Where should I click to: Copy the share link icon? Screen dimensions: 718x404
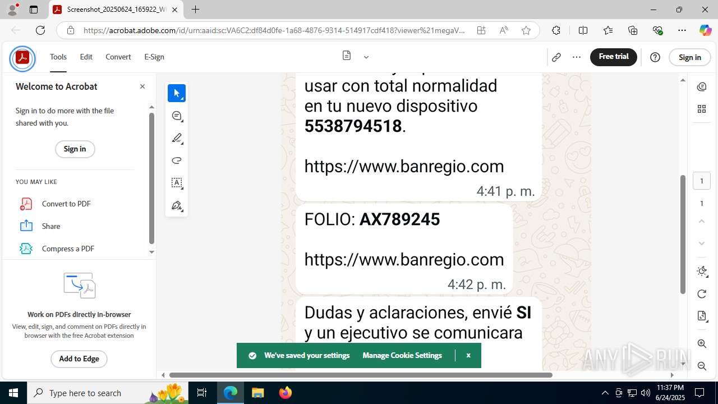[556, 57]
